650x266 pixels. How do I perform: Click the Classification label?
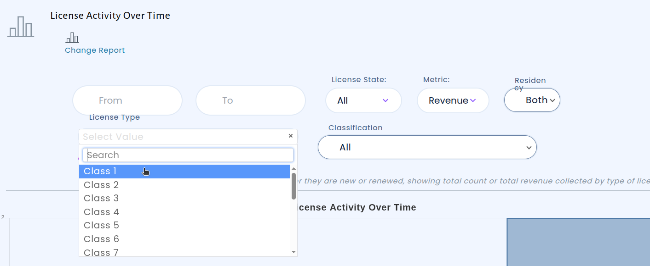pos(356,128)
